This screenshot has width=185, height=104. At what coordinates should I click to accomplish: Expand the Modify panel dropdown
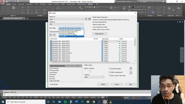pos(40,15)
